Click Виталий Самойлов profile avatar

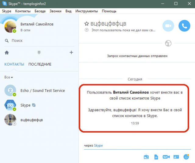coord(10,27)
